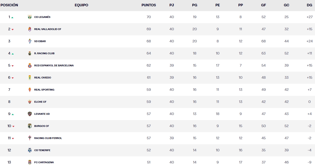315x167 pixels.
Task: Click the RCD Espanyol de Barcelona crest
Action: click(x=30, y=66)
